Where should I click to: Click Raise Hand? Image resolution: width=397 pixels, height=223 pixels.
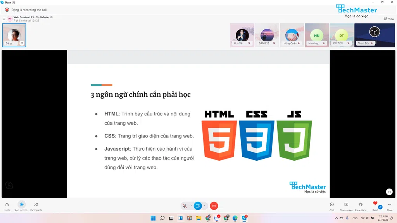(361, 206)
